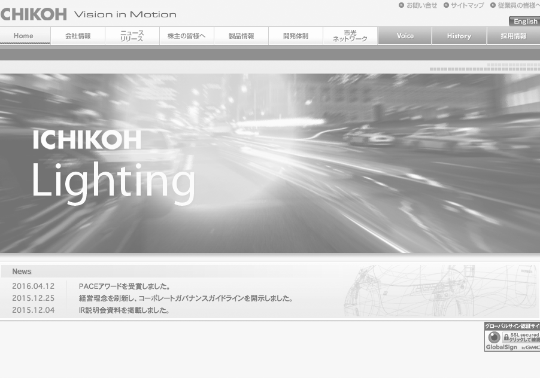Viewport: 540px width, 378px height.
Task: Open the 製品情報 menu item
Action: [241, 36]
